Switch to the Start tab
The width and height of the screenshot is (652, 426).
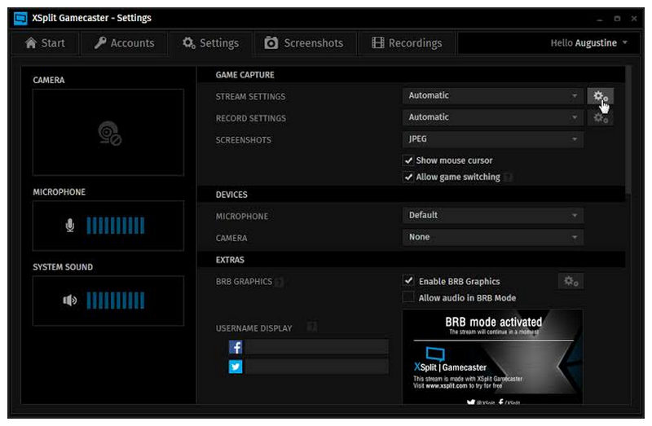click(x=45, y=43)
